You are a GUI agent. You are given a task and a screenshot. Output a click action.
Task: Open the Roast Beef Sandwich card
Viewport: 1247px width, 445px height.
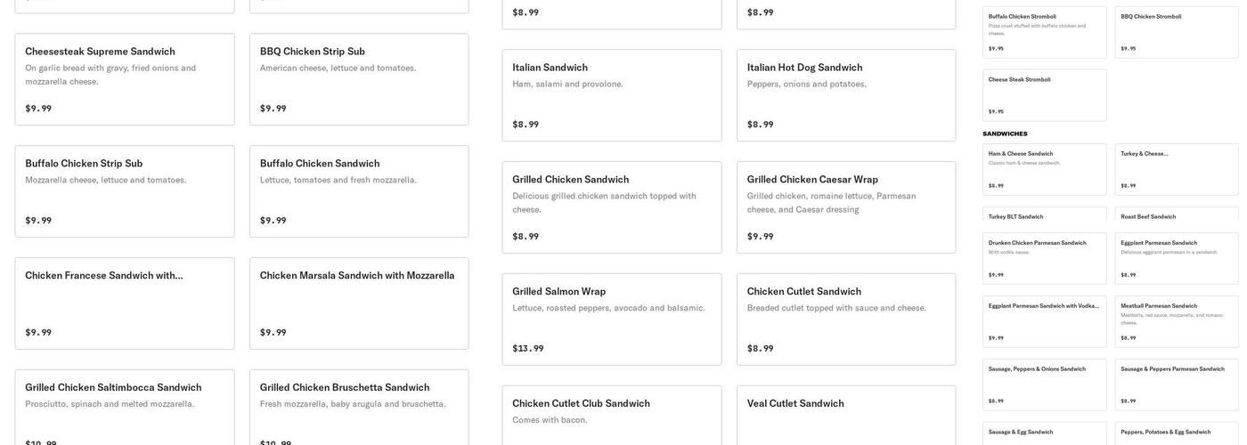click(x=1177, y=215)
